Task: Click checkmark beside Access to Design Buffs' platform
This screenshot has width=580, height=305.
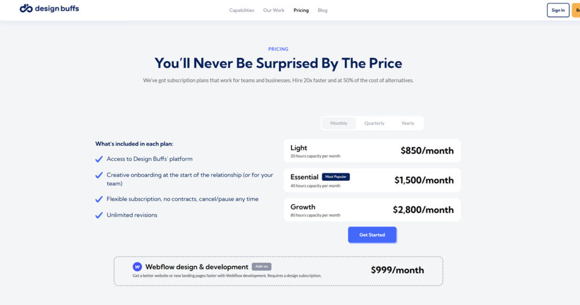Action: [x=99, y=159]
